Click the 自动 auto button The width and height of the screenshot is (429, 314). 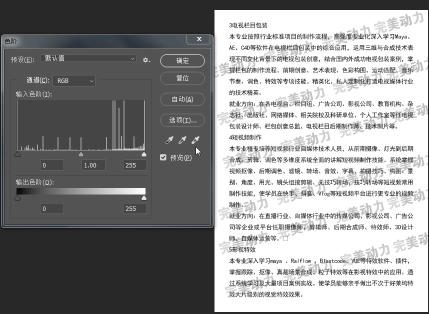coord(182,99)
